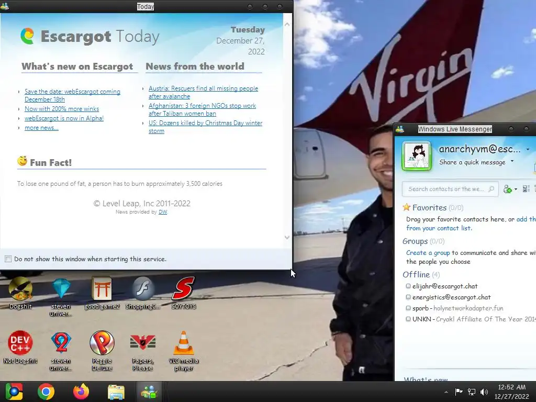Open Firefox from the taskbar
The height and width of the screenshot is (402, 536).
pyautogui.click(x=81, y=392)
